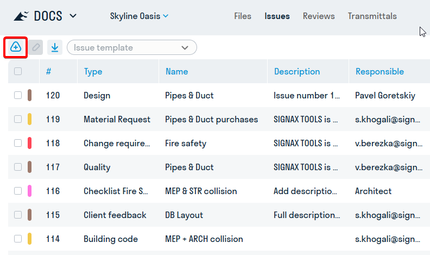The image size is (430, 255).
Task: Open the Fire safety issue name
Action: pos(186,144)
